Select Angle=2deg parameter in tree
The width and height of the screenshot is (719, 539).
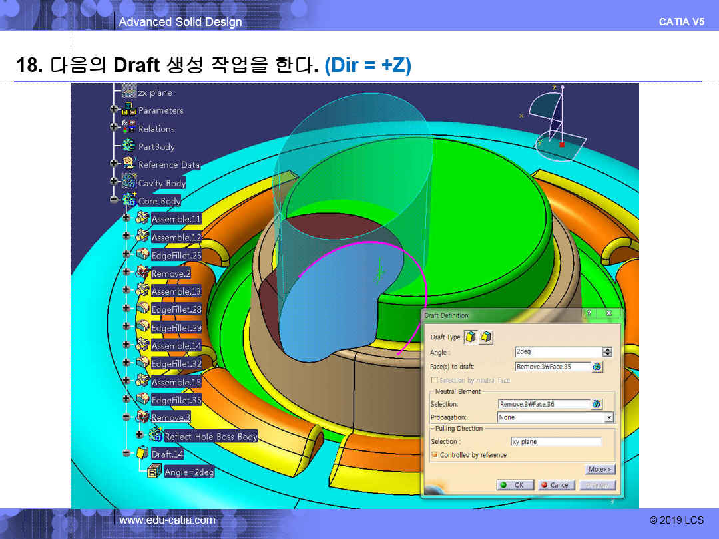[x=189, y=472]
